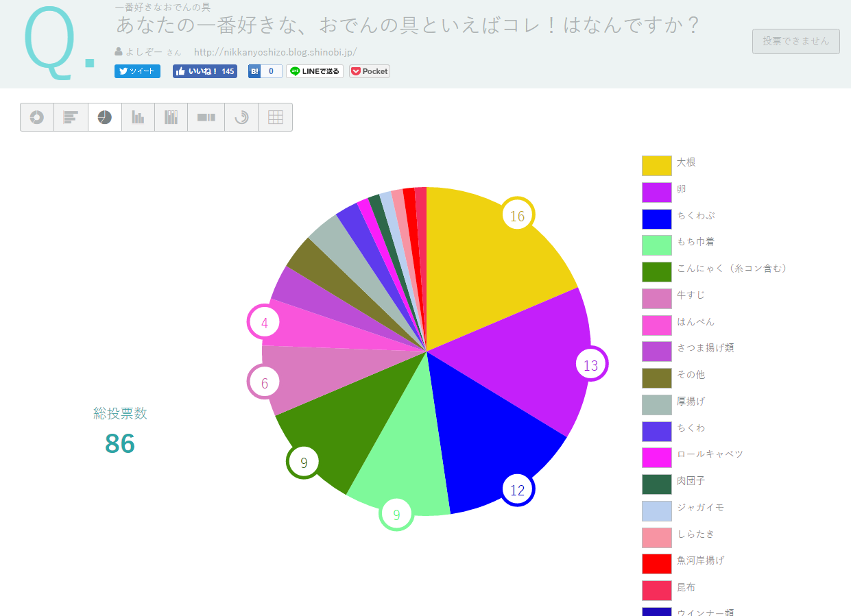Switch to vertical bar chart view
This screenshot has height=616, width=851.
(x=138, y=117)
